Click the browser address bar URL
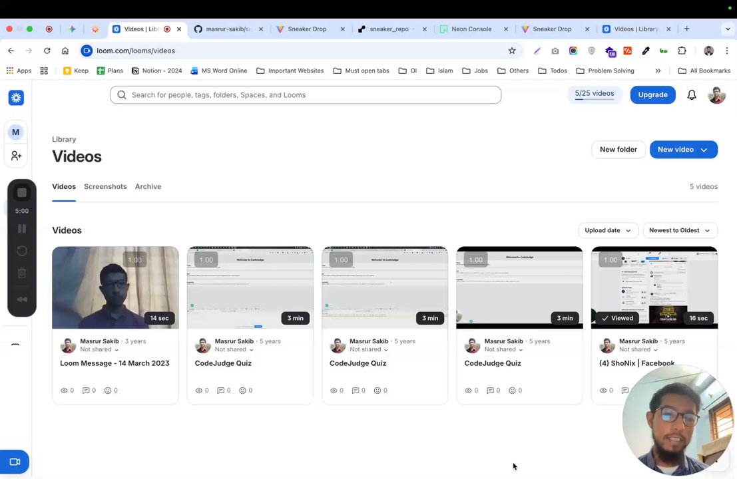The image size is (737, 479). click(136, 51)
